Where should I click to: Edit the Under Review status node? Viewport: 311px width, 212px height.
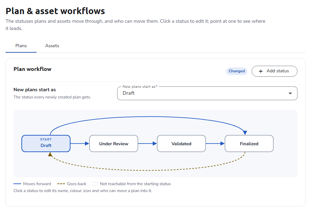(114, 144)
